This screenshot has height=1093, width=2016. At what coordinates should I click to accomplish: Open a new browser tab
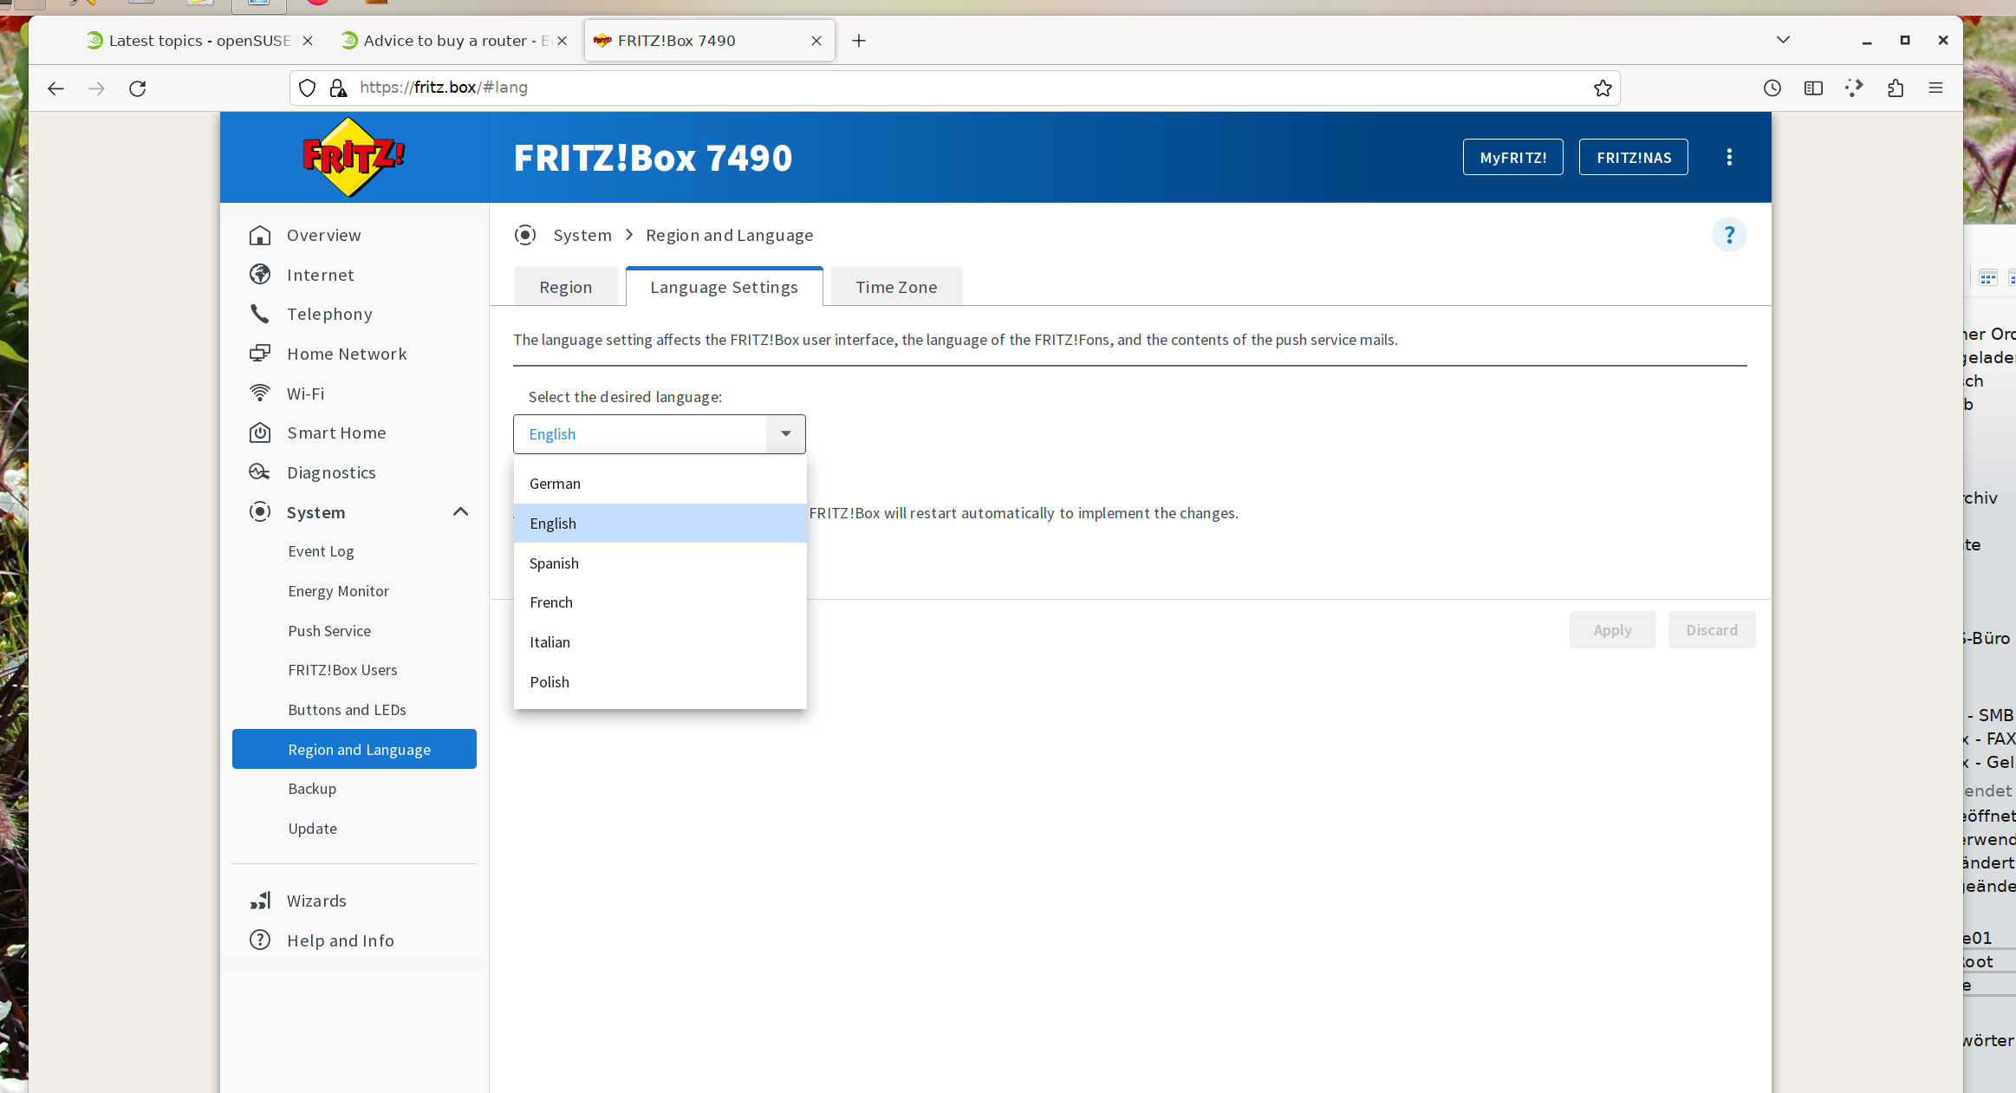coord(859,41)
